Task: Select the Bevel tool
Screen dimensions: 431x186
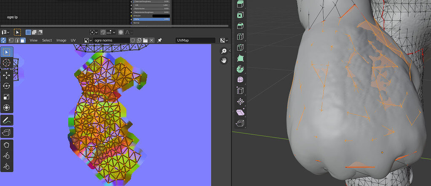Action: point(240,26)
